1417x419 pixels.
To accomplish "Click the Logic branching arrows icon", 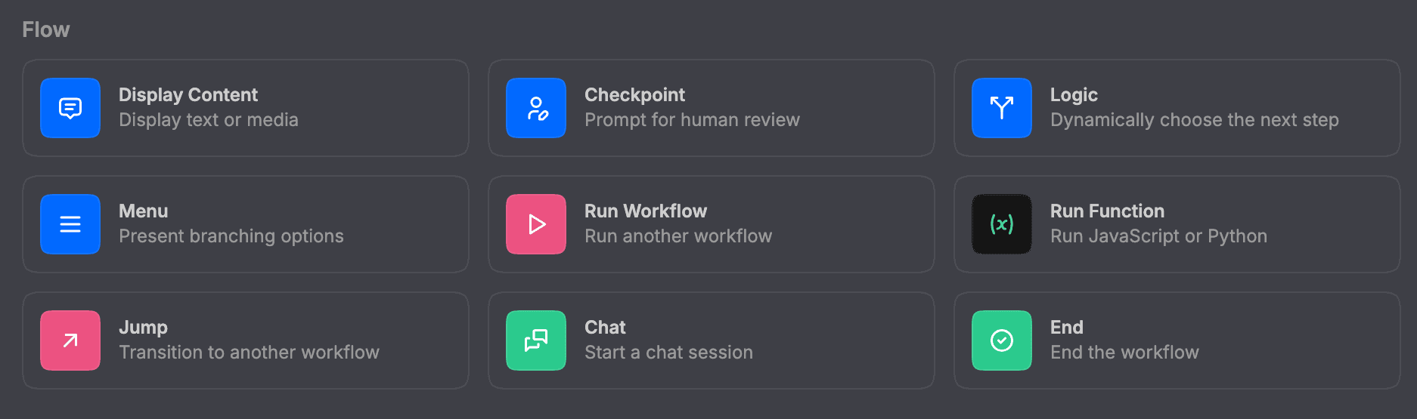I will coord(1002,108).
